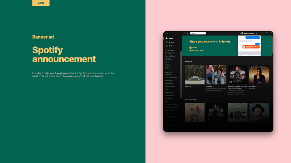Screen dimensions: 291x163
Task: Open Hawaii Radio cover in Recently played
Action: (x=237, y=113)
